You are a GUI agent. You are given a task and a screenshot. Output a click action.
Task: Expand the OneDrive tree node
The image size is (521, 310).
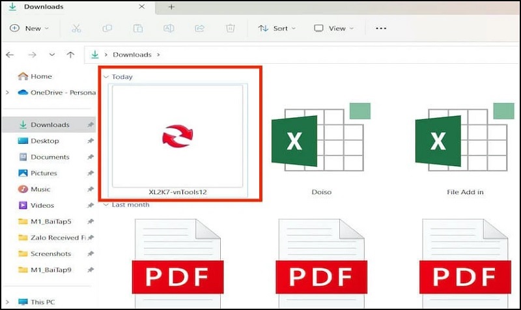pyautogui.click(x=7, y=92)
